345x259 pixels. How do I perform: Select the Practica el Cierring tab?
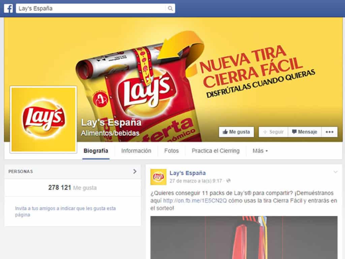tap(216, 151)
